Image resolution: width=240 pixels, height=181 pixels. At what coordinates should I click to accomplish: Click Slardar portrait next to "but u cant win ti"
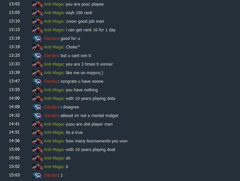pos(38,56)
